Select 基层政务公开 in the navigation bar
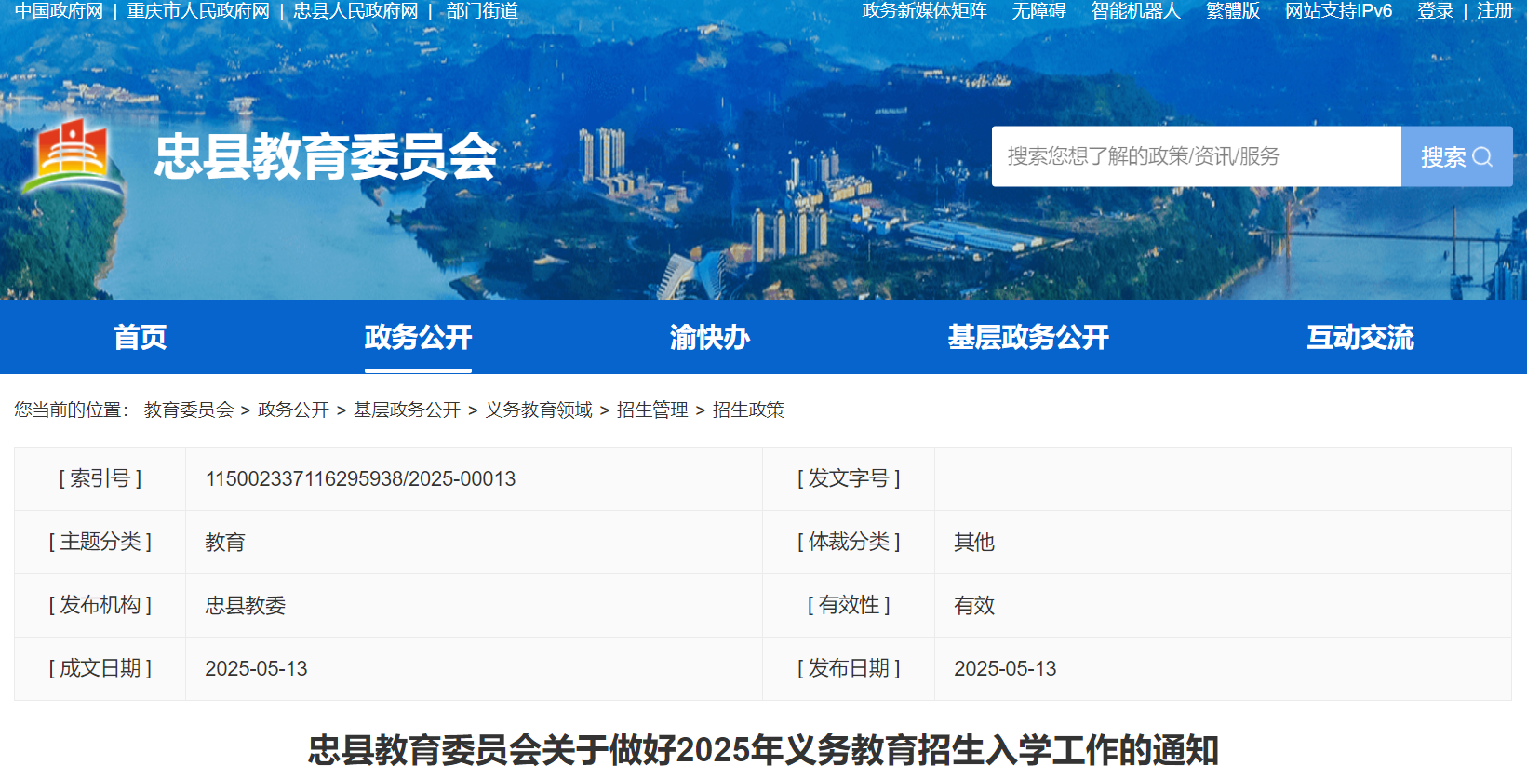Viewport: 1527px width, 779px height. click(1027, 337)
